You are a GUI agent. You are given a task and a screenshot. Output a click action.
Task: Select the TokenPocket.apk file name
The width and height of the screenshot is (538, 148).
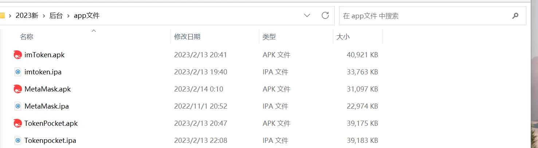coord(51,124)
